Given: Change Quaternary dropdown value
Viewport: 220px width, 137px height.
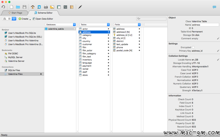Looking at the screenshot, I should coord(195,87).
